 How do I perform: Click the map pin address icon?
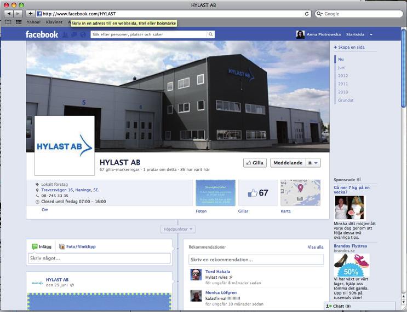(x=37, y=190)
